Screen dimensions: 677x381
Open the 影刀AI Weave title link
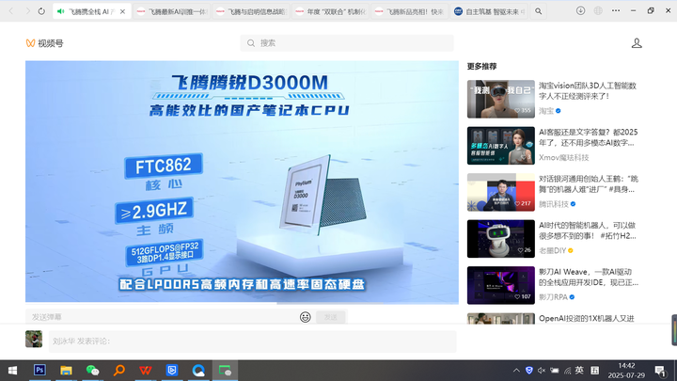click(589, 278)
